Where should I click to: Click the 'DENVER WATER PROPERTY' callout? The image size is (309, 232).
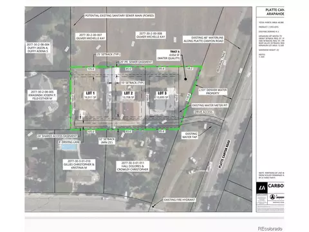(212, 92)
